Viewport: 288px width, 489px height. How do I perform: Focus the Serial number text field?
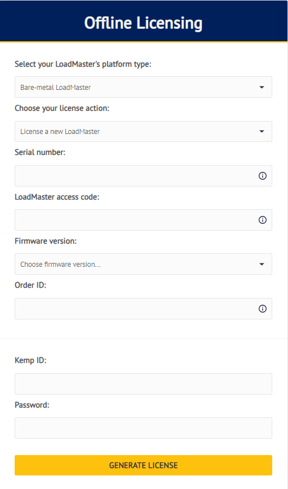click(143, 176)
